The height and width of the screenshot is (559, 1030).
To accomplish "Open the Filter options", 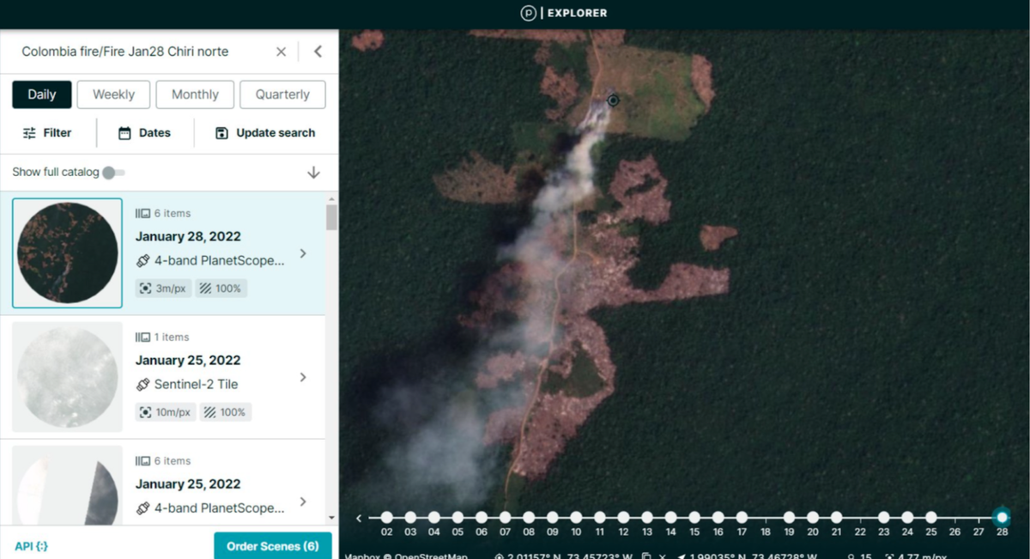I will click(x=47, y=133).
